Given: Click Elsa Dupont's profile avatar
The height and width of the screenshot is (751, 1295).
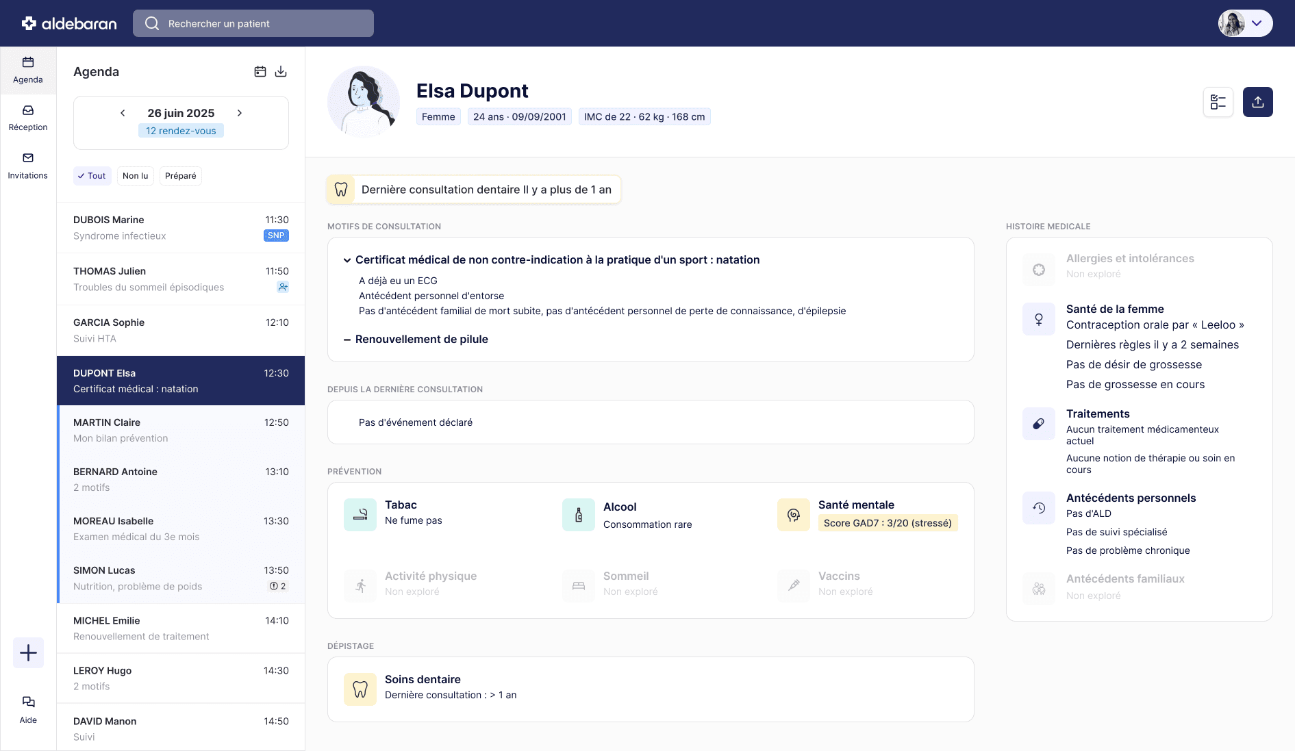Looking at the screenshot, I should (x=364, y=102).
